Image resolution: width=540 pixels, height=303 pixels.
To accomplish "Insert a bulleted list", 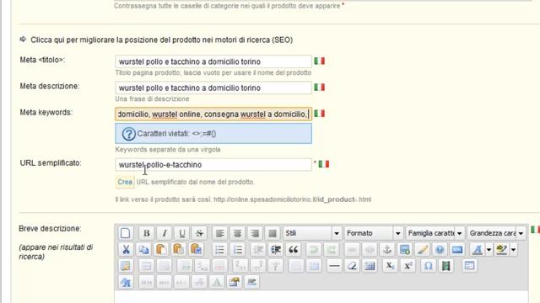I will coord(219,249).
